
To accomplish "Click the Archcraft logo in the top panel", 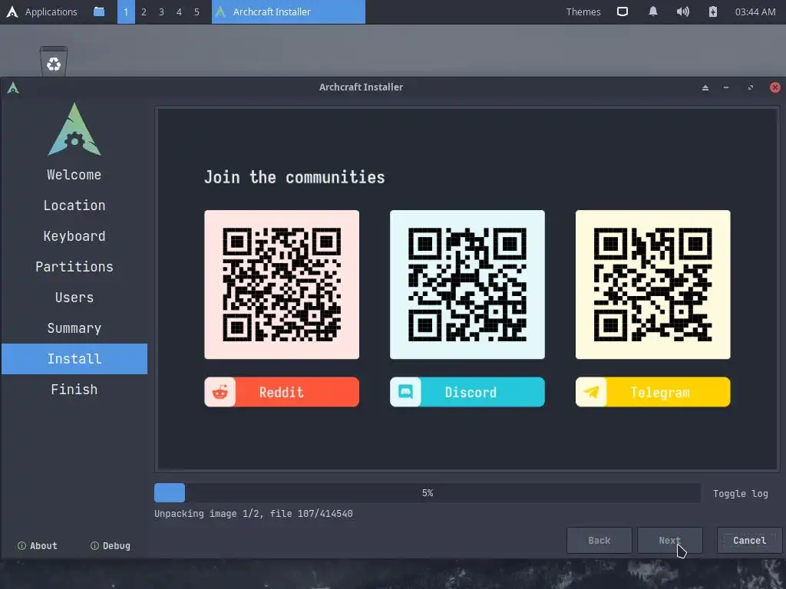I will [12, 12].
